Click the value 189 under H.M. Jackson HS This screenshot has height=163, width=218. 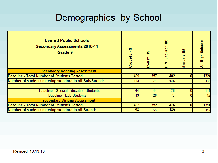[x=172, y=110]
